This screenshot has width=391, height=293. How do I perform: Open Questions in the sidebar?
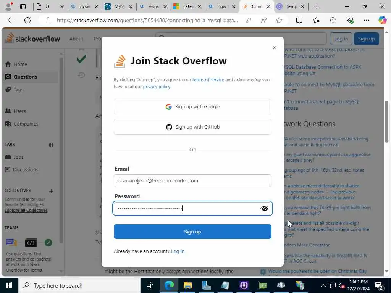pos(25,77)
